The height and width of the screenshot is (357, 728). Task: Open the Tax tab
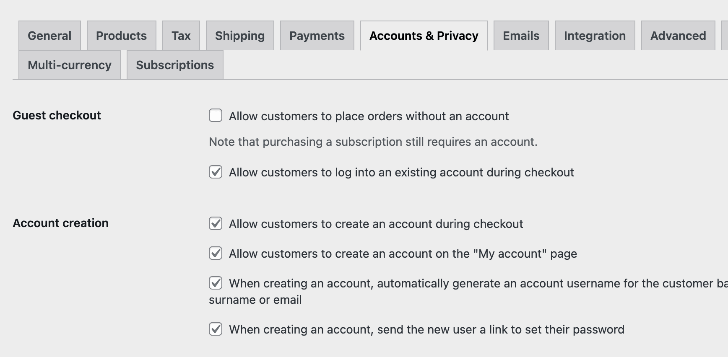click(x=181, y=36)
